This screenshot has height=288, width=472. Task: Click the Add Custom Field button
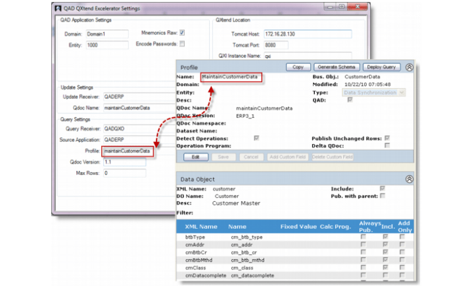point(287,157)
